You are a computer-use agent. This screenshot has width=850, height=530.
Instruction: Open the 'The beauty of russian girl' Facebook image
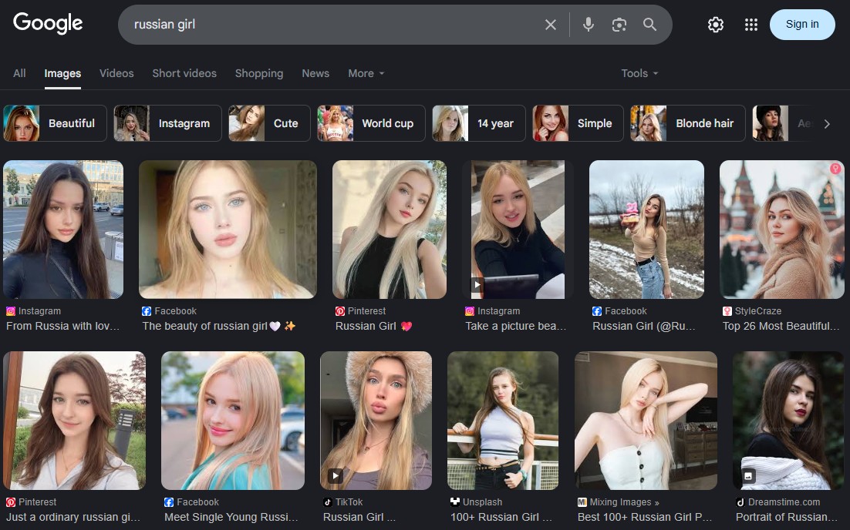point(228,230)
